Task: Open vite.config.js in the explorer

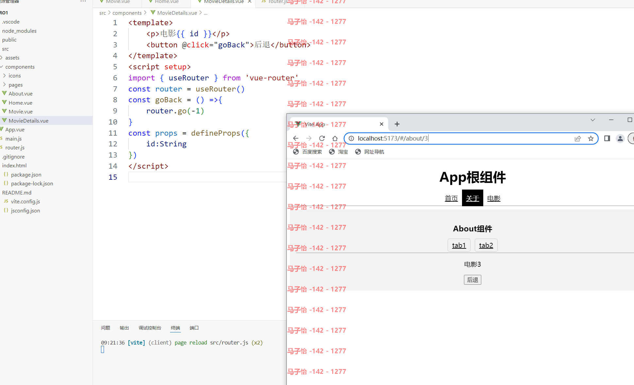Action: [x=25, y=201]
